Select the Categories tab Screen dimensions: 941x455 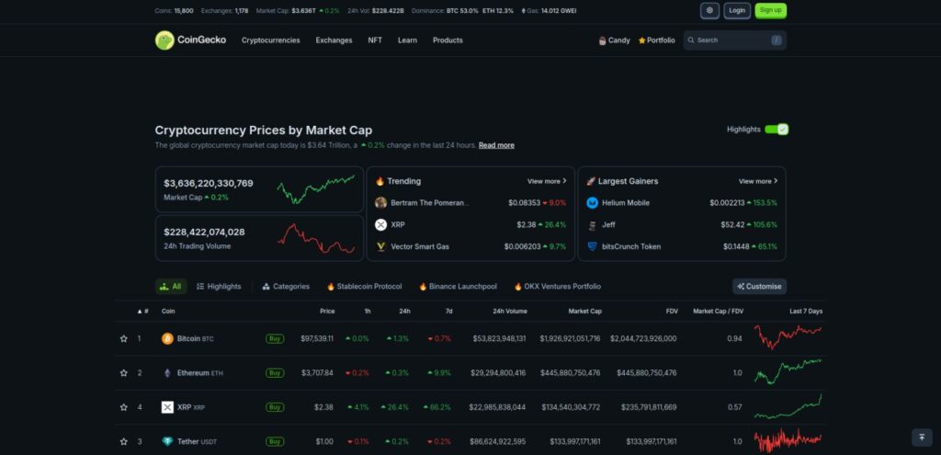(286, 286)
